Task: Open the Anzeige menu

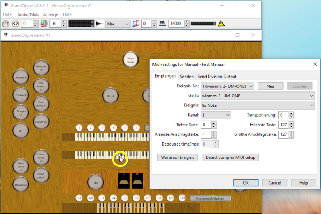Action: pyautogui.click(x=51, y=14)
